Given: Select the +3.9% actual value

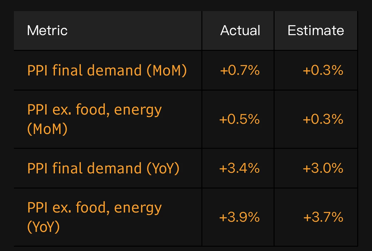Looking at the screenshot, I should point(239,217).
